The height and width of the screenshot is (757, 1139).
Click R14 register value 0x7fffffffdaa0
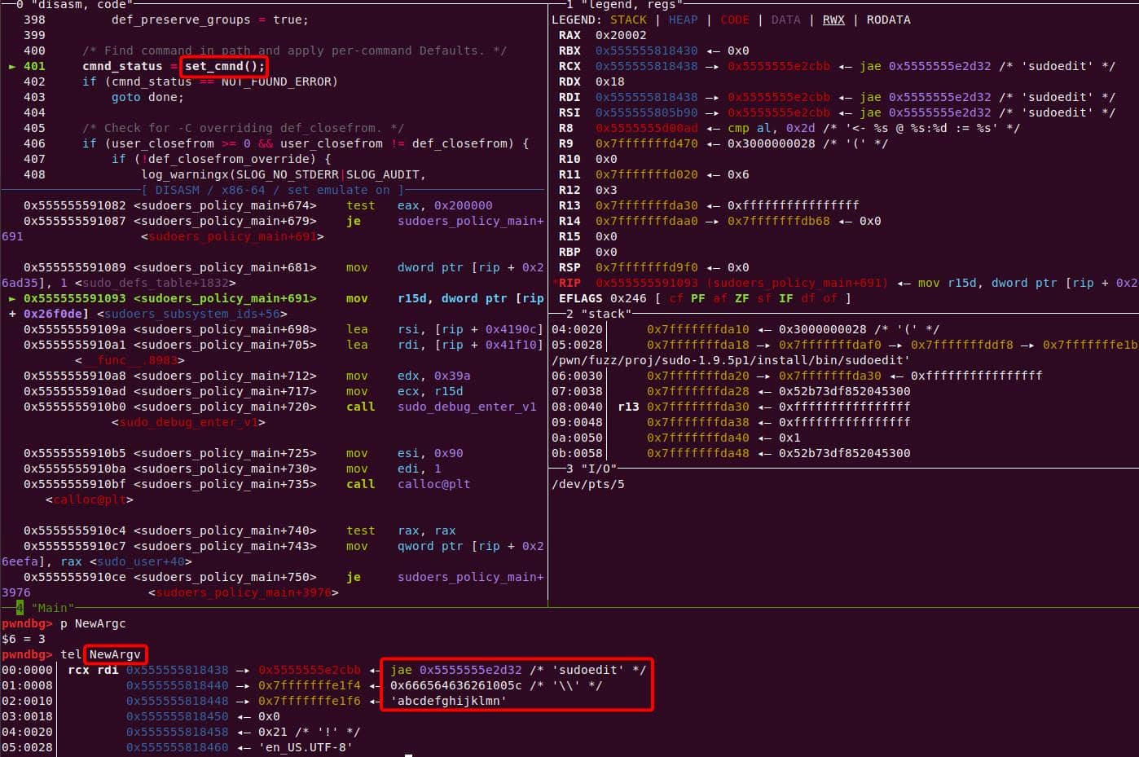click(646, 221)
